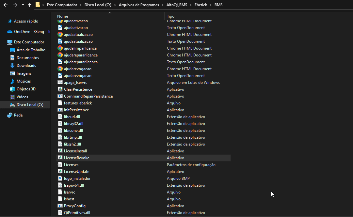The height and width of the screenshot is (217, 353).
Task: Expand chevron after Disco Local (C:) breadcrumb
Action: click(115, 5)
